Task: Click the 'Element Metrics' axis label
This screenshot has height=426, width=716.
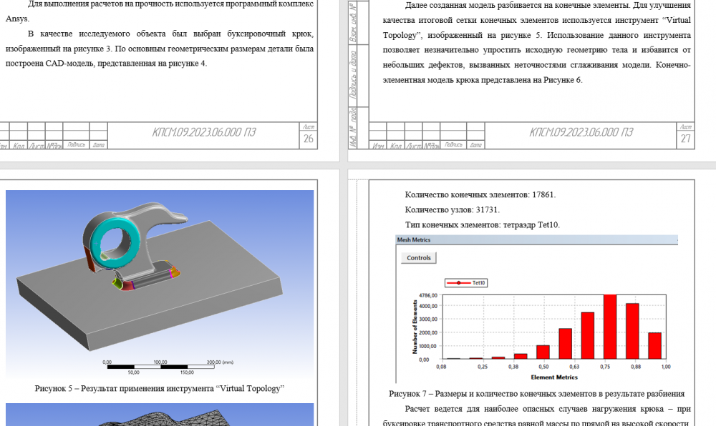Action: pyautogui.click(x=553, y=377)
